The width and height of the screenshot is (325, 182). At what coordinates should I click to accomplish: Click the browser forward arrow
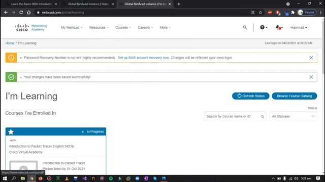pos(14,12)
